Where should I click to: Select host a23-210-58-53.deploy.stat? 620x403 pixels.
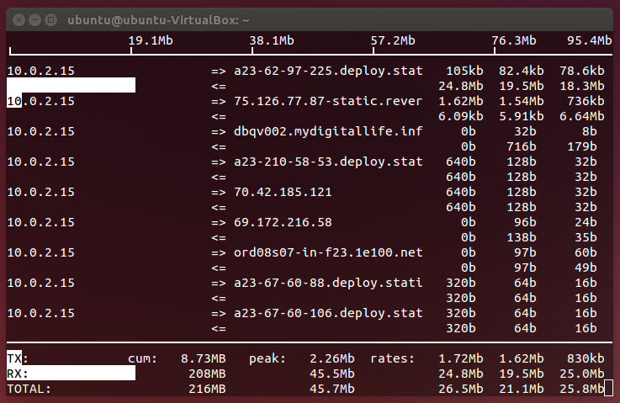(328, 162)
